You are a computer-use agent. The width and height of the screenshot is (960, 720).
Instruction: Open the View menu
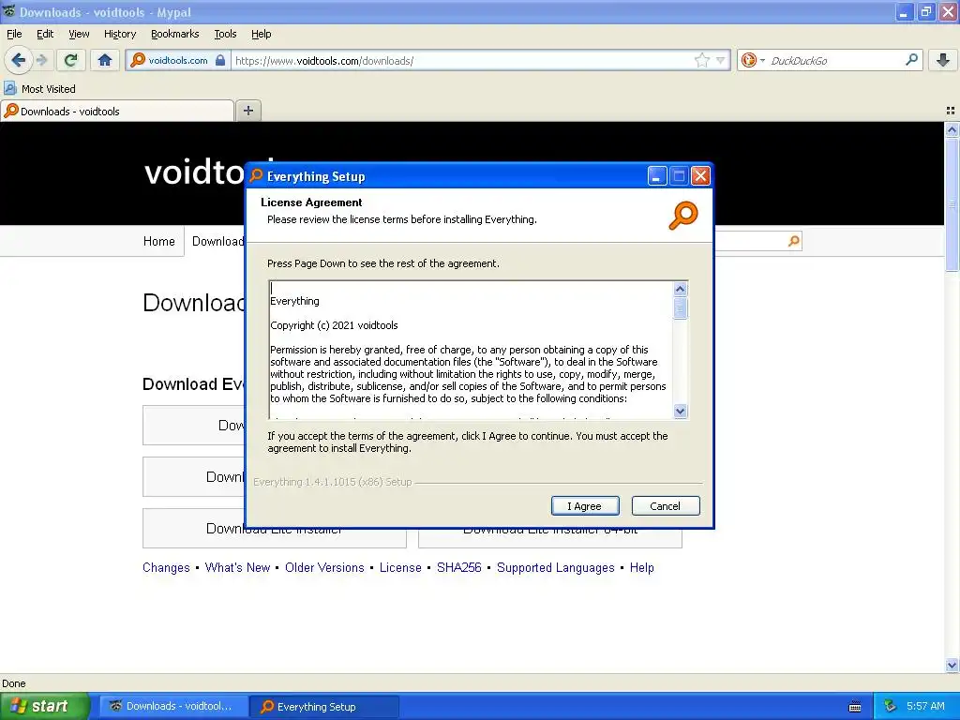click(x=79, y=34)
